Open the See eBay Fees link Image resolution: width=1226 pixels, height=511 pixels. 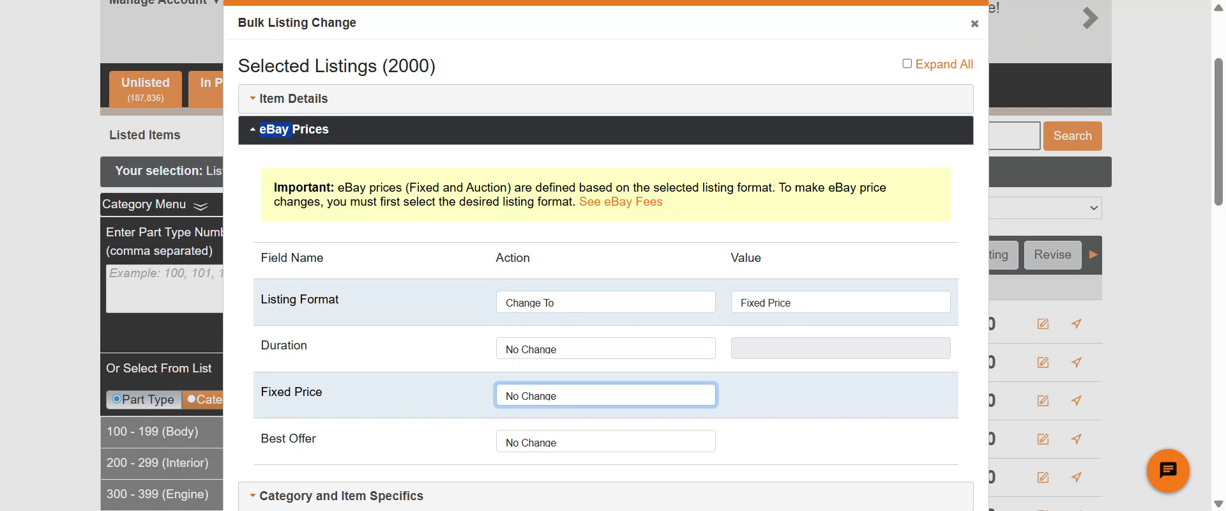tap(621, 202)
